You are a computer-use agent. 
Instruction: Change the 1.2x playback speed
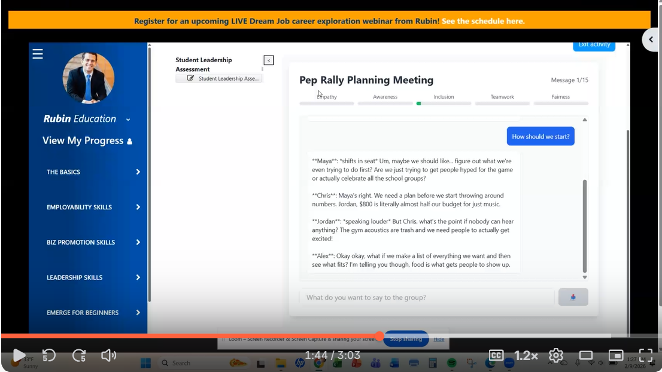(x=526, y=355)
